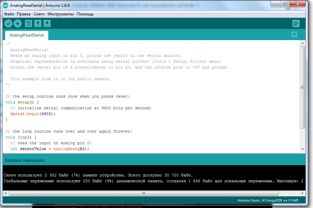Screen dimensions: 313x208
Task: Click the Verify sketch checkmark icon
Action: (x=8, y=24)
